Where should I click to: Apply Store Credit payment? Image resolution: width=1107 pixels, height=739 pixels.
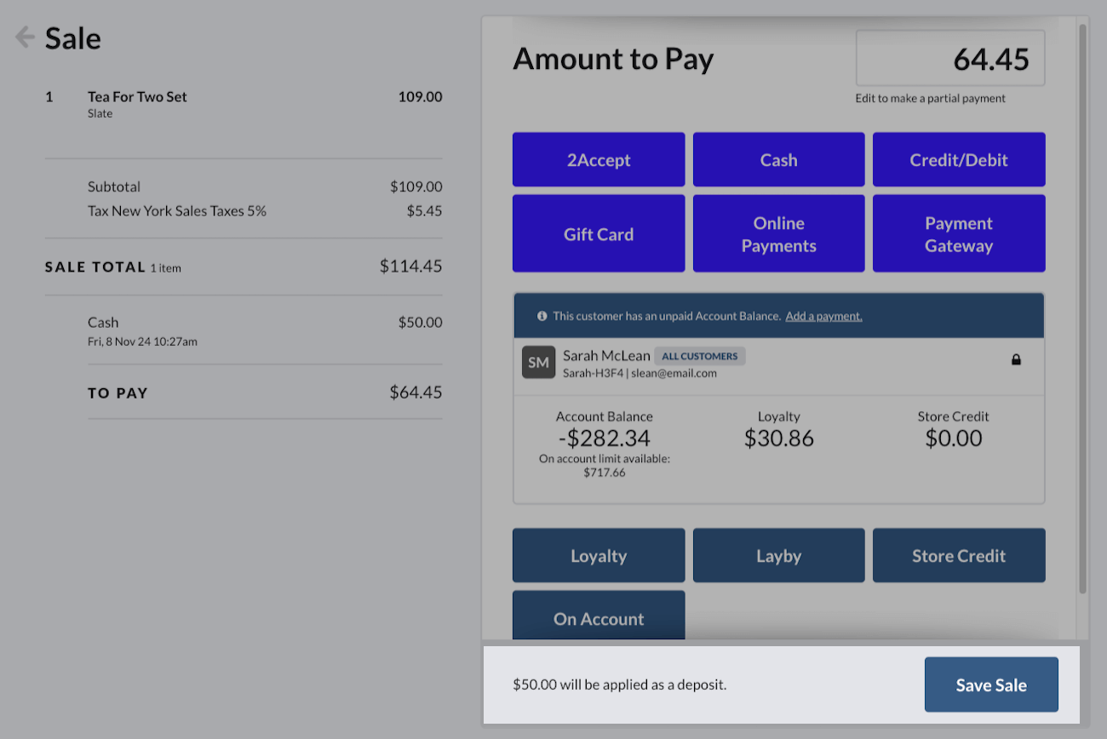pos(959,556)
